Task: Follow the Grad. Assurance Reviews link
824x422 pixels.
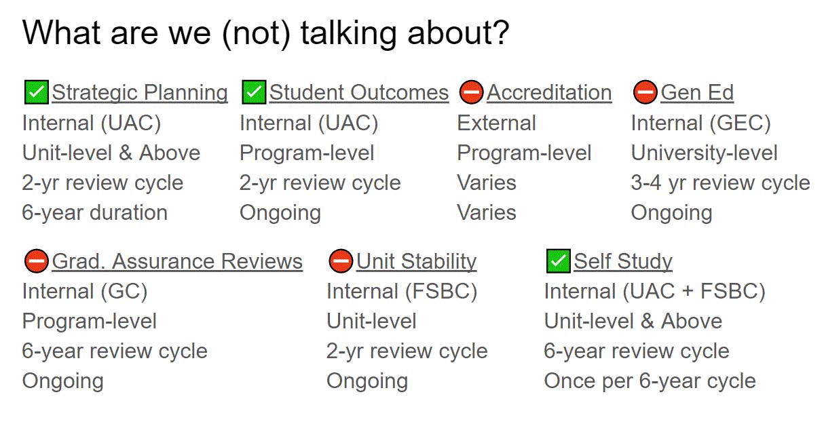Action: click(x=177, y=261)
